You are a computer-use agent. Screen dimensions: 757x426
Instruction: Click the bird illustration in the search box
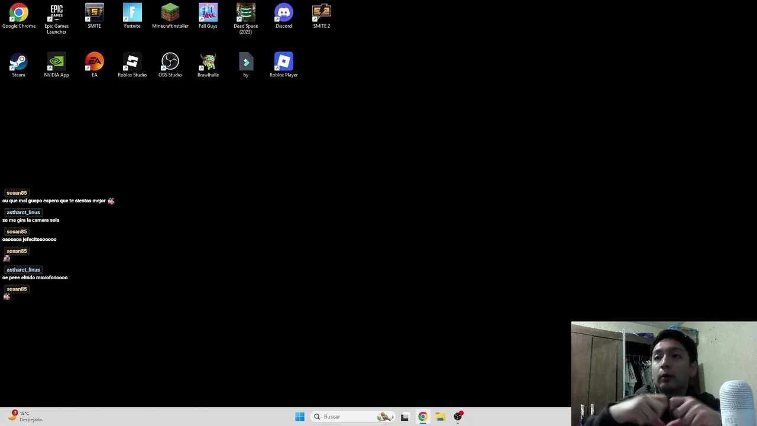(x=385, y=417)
